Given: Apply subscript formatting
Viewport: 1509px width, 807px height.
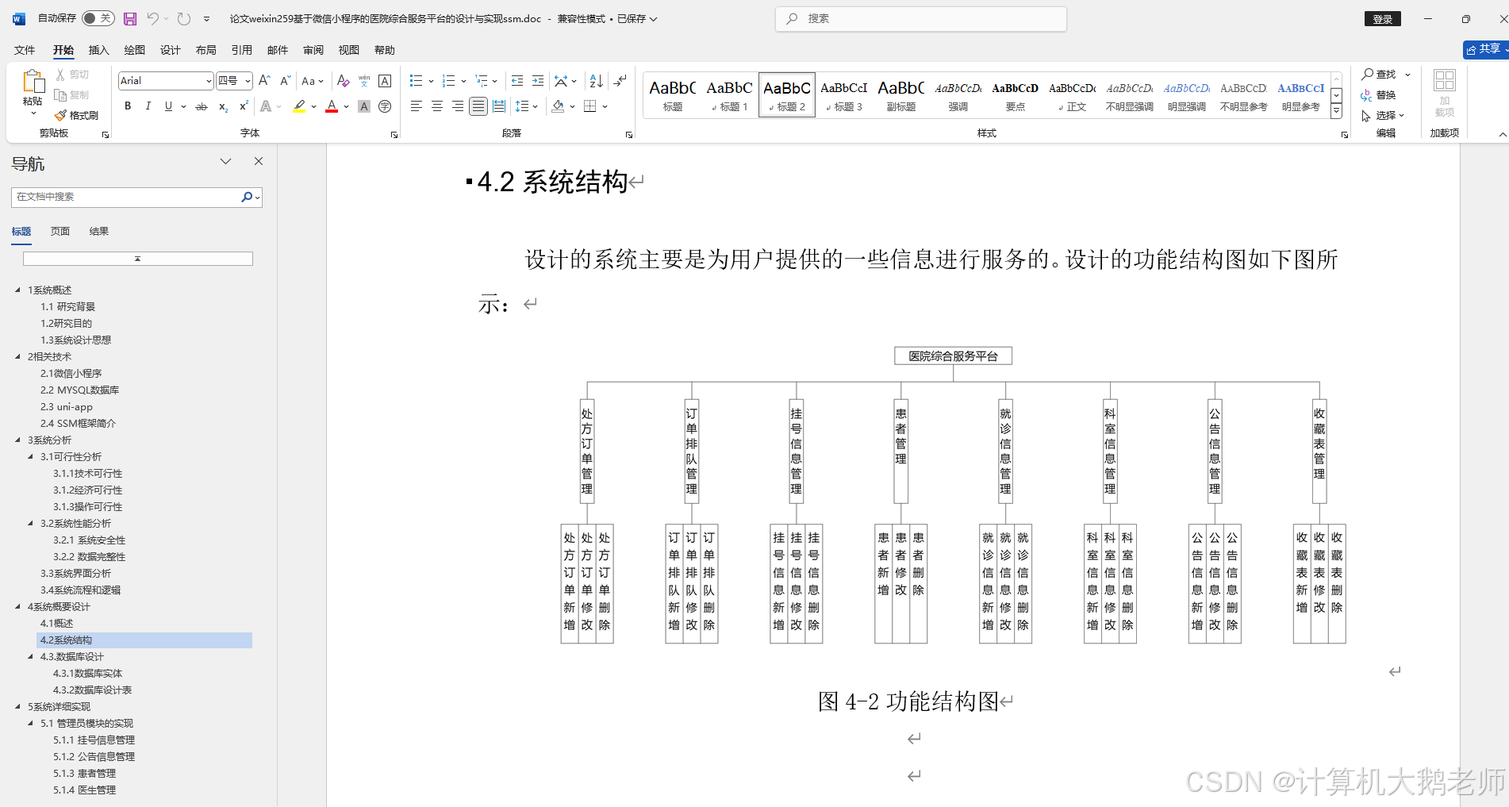Looking at the screenshot, I should pyautogui.click(x=223, y=106).
